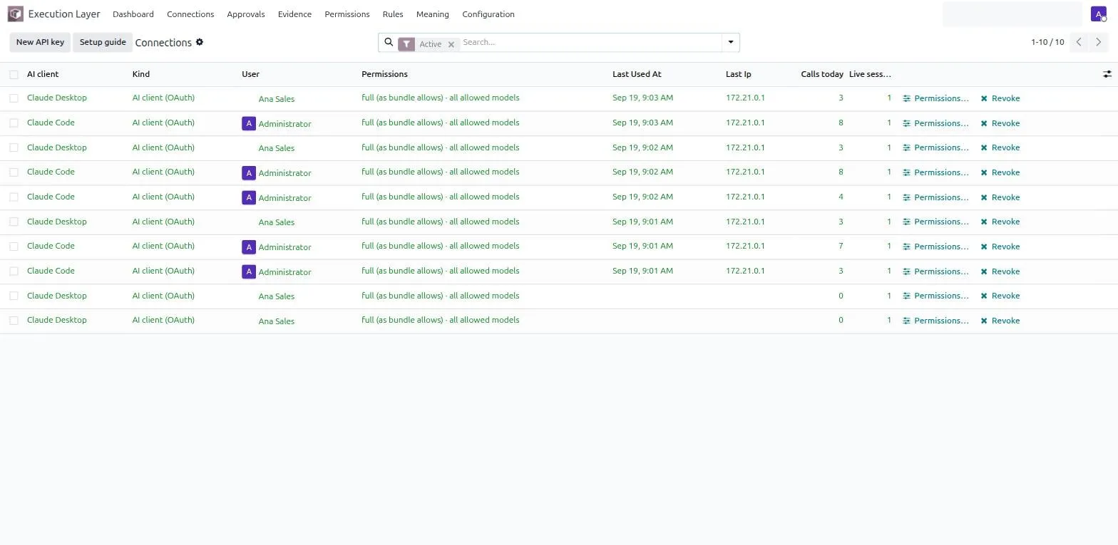1118x545 pixels.
Task: Open the optional columns settings toggle
Action: coord(1107,74)
